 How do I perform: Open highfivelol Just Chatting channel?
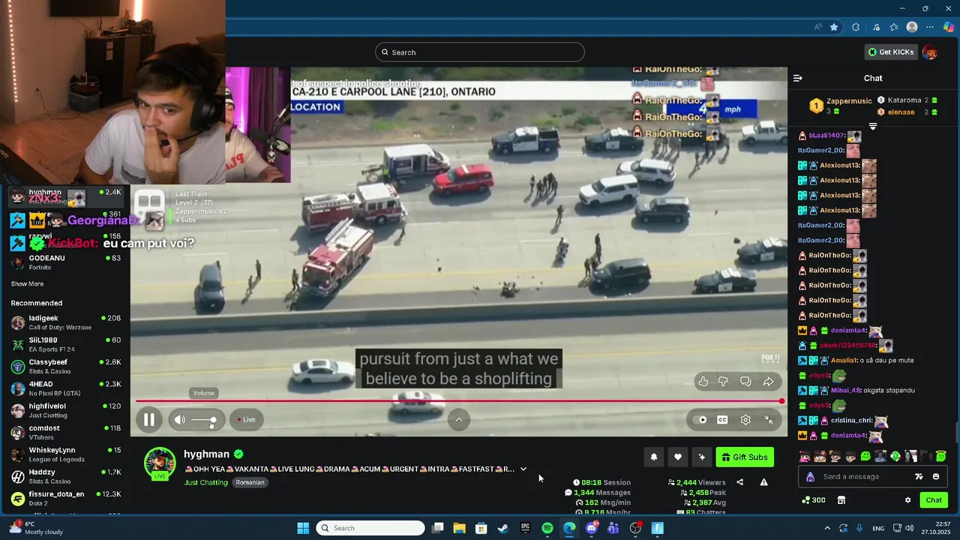(65, 410)
